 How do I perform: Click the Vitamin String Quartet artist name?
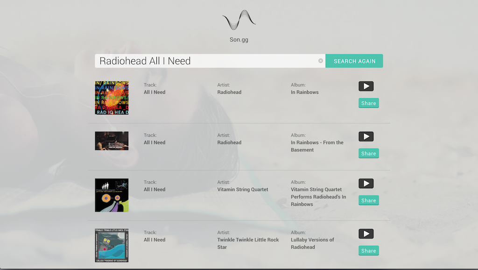(x=243, y=190)
